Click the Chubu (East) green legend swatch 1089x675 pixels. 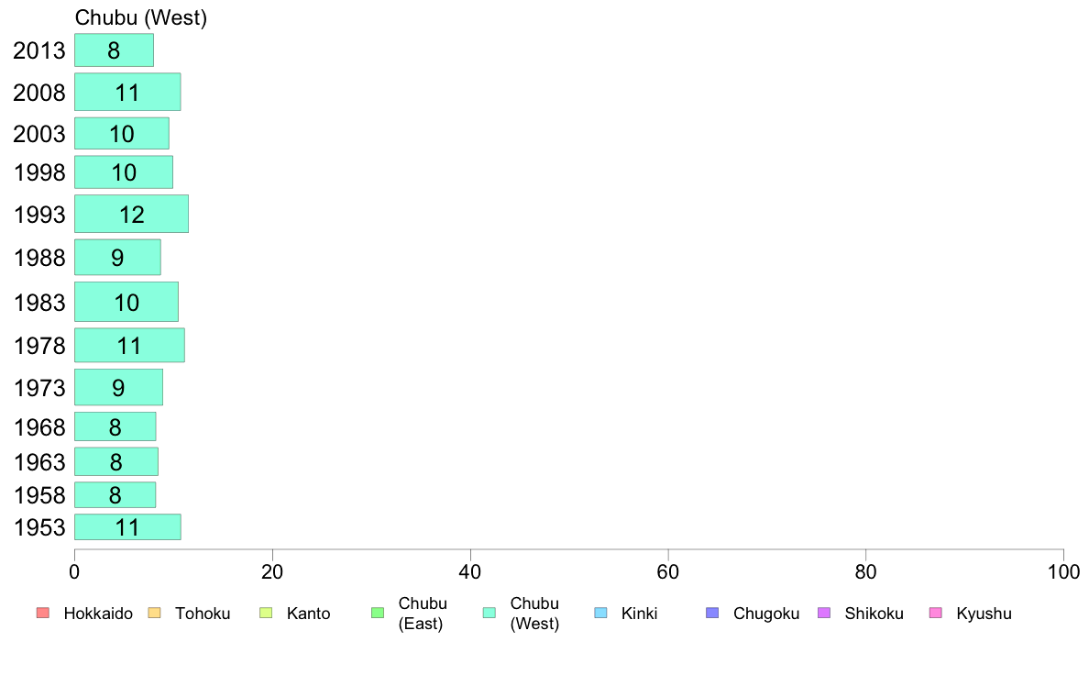pyautogui.click(x=378, y=613)
